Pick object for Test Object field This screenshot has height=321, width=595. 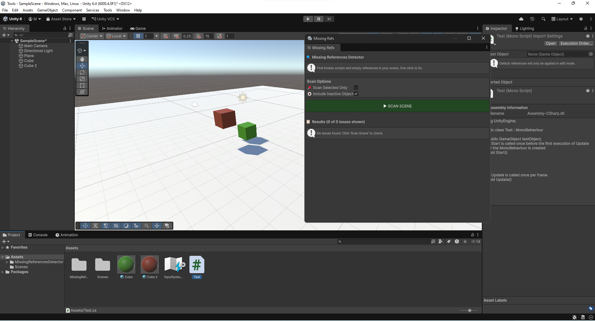click(x=591, y=54)
